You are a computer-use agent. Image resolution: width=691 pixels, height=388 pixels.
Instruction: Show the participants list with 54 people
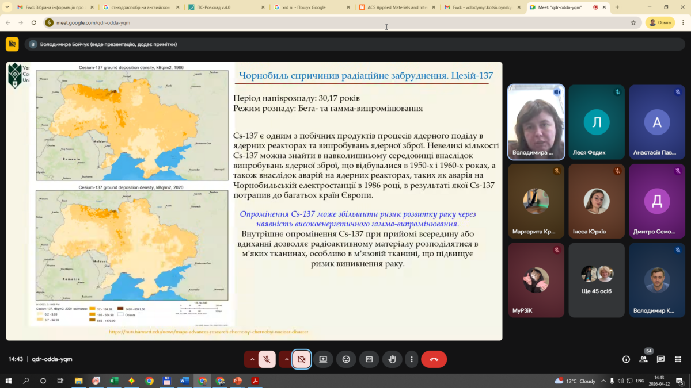click(x=643, y=359)
